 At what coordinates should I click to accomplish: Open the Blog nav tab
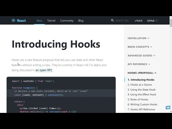(x=81, y=20)
